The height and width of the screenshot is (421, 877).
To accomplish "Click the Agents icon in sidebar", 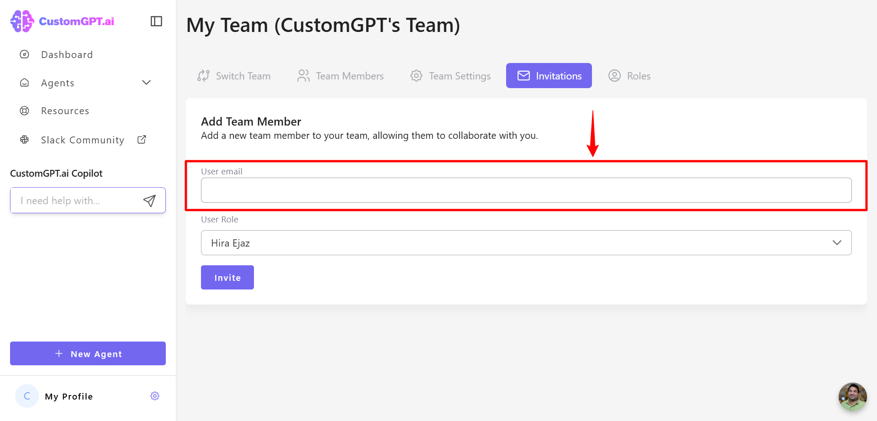I will coord(25,83).
